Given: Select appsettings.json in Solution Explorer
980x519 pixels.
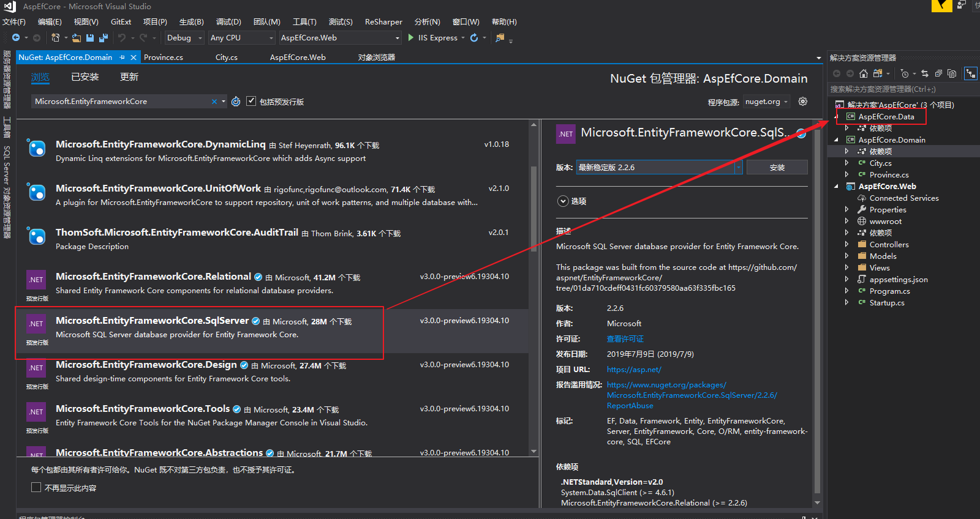Looking at the screenshot, I should coord(899,280).
